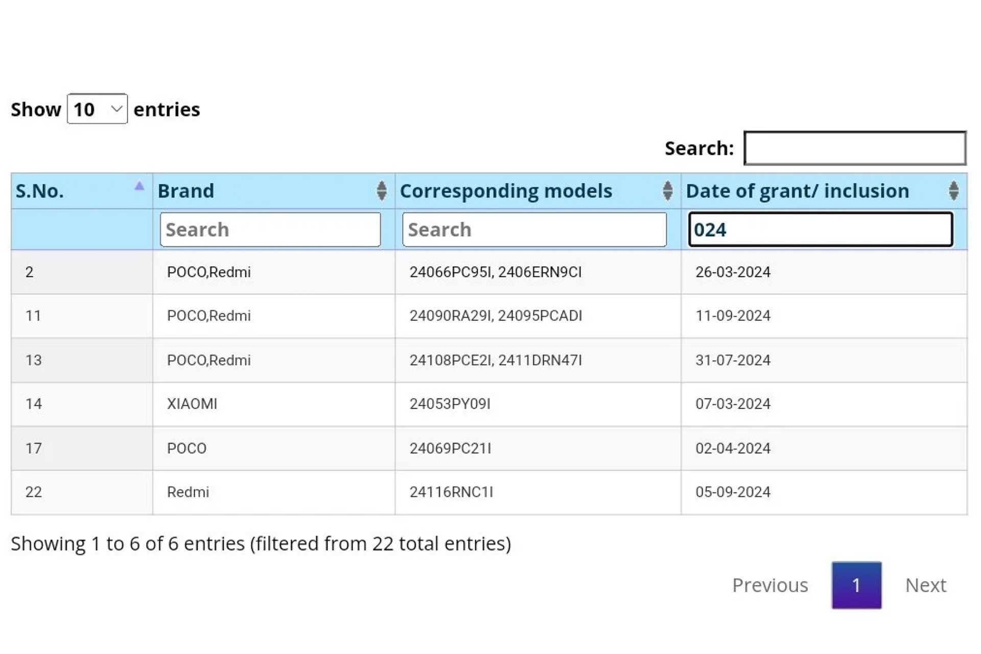Image resolution: width=981 pixels, height=654 pixels.
Task: Click models cell 24108PCE2I, 2411DRN47I
Action: [x=538, y=360]
